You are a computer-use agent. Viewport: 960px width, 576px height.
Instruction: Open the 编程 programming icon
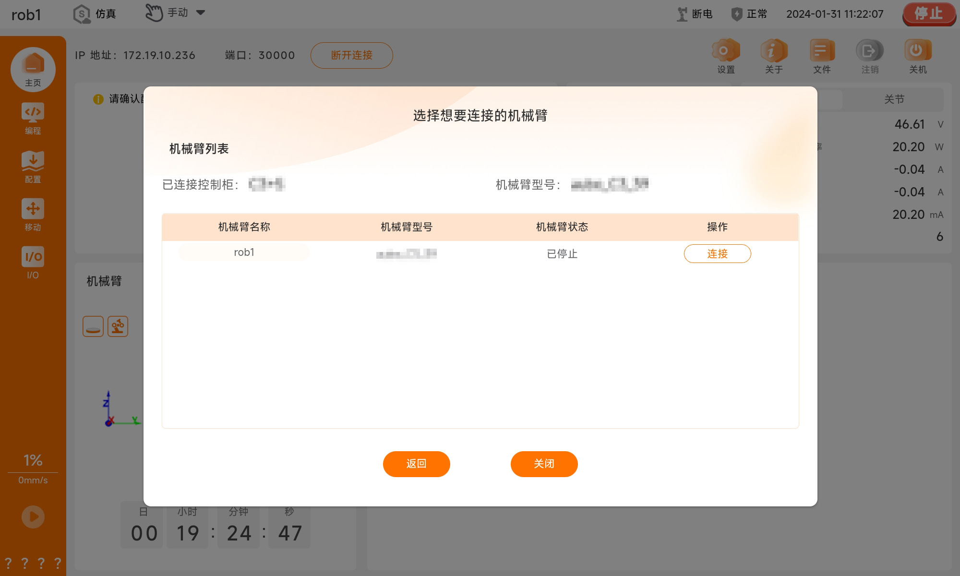coord(33,118)
